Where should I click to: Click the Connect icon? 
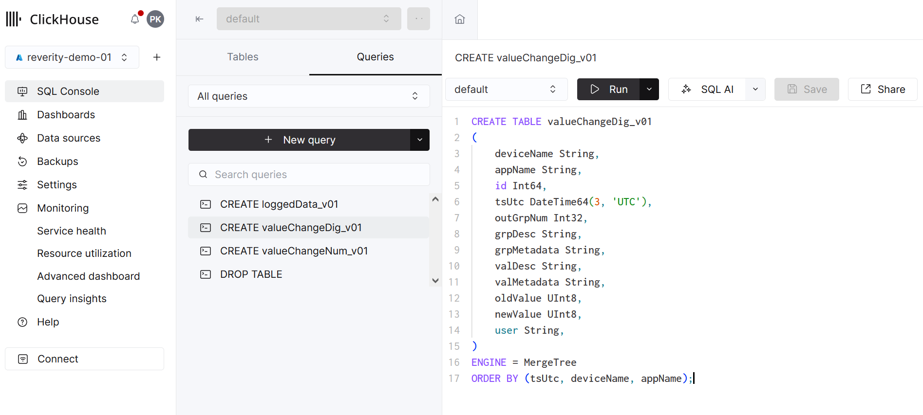(x=23, y=359)
